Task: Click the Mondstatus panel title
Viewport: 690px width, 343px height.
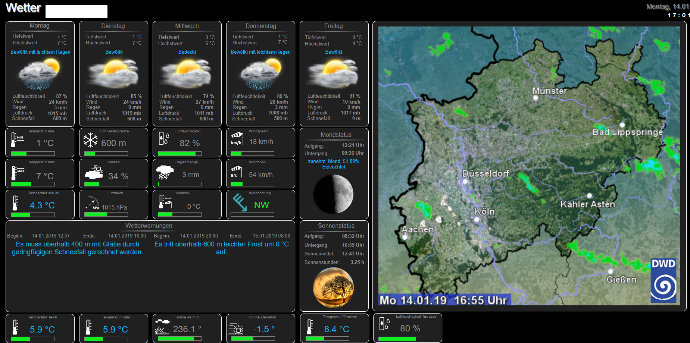Action: pyautogui.click(x=336, y=135)
